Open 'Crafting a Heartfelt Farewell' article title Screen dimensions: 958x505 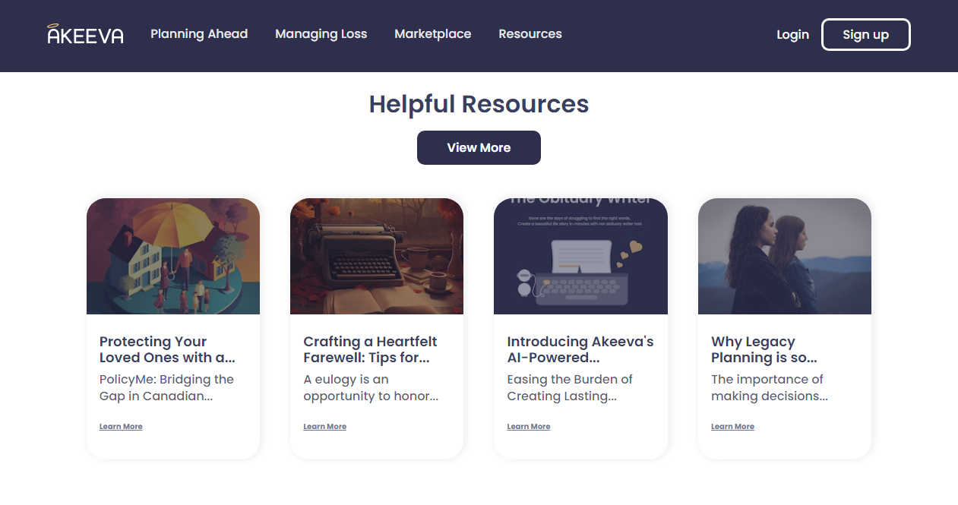[370, 349]
